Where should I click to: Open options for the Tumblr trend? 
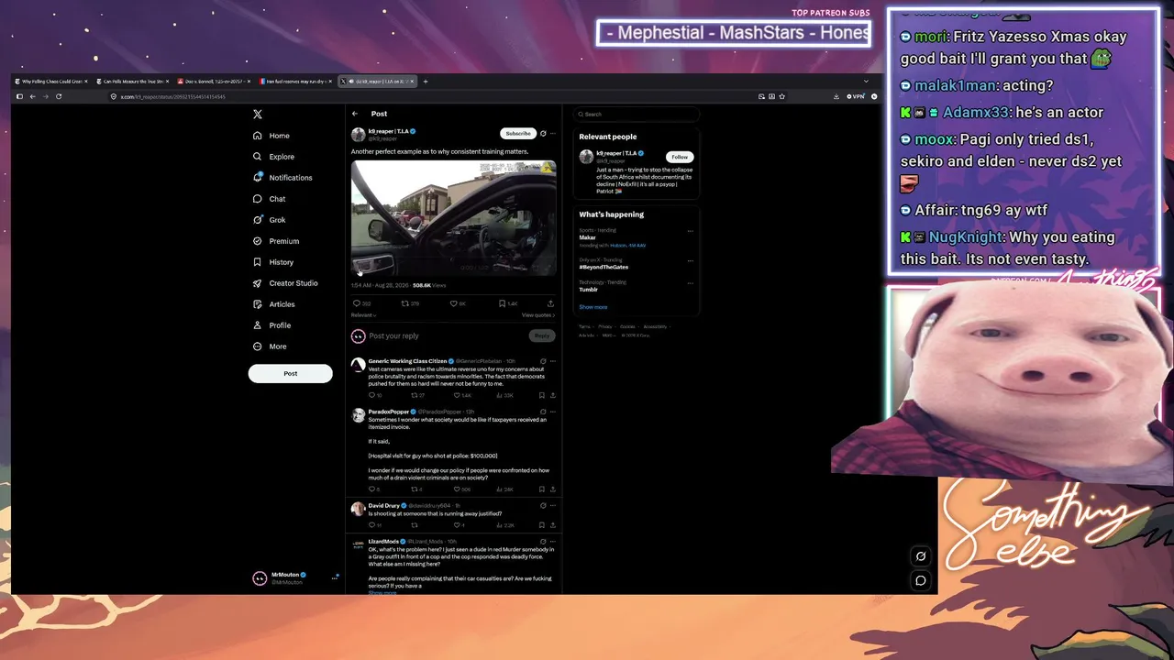pos(691,282)
